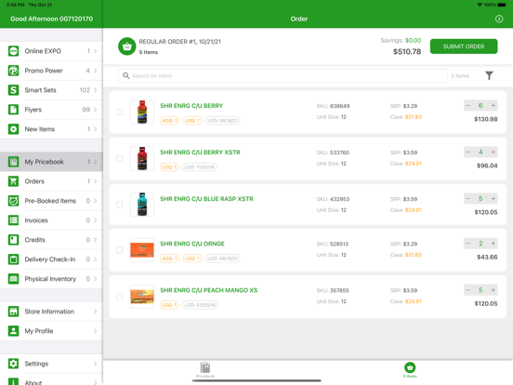Click the Pre-Booked Items clock icon
Viewport: 513px width, 385px height.
click(x=13, y=201)
